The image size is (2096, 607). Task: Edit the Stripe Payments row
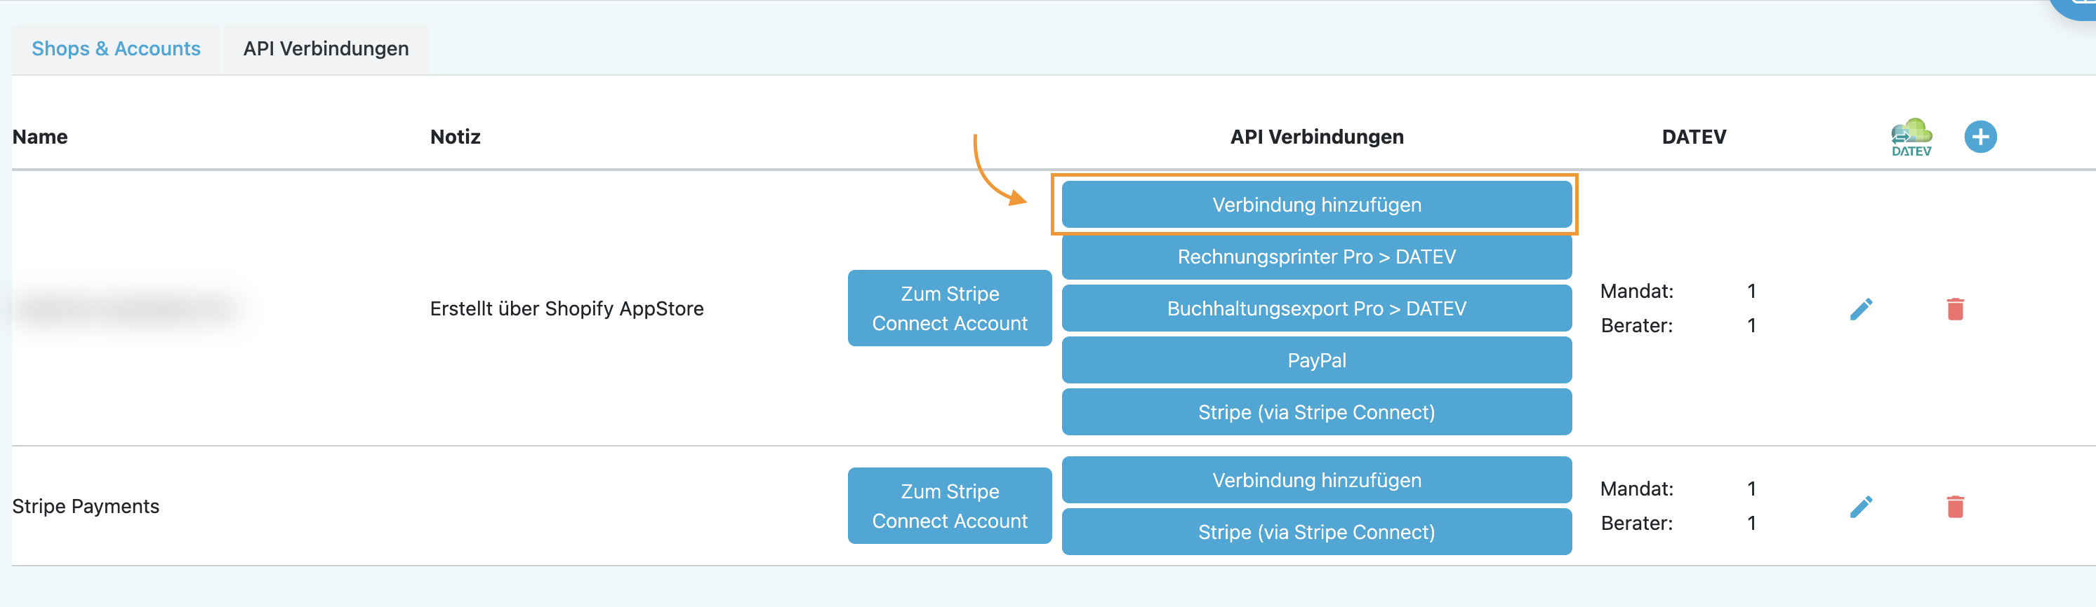point(1861,506)
